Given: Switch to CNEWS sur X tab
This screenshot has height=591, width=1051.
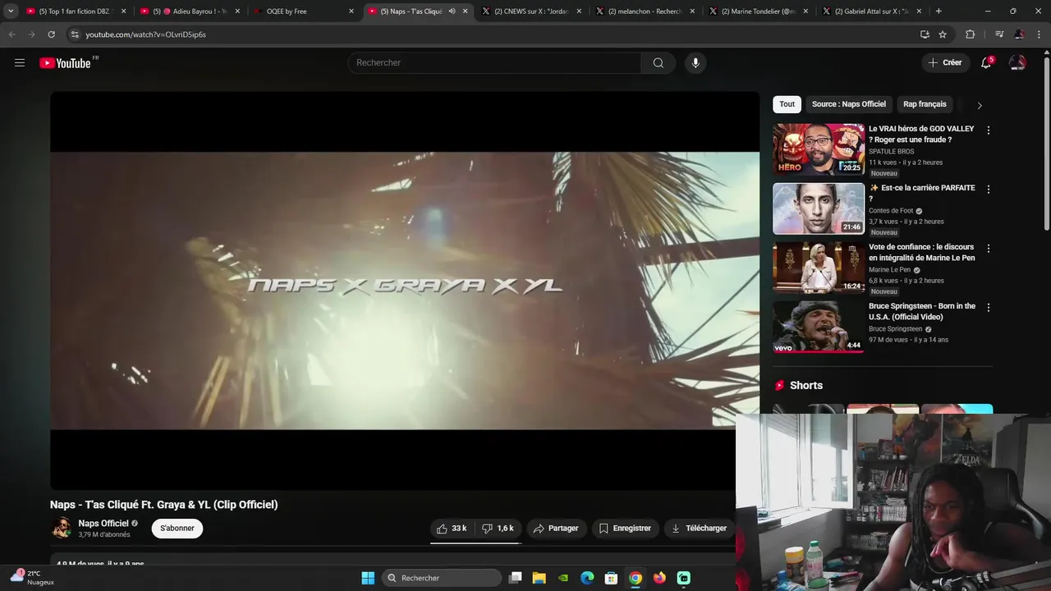Looking at the screenshot, I should (x=530, y=11).
